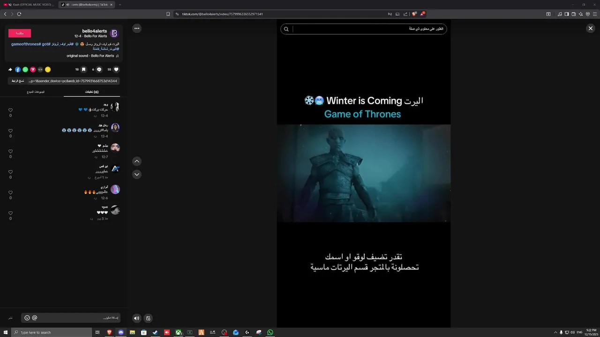
Task: Switch to the comments (6) tab
Action: point(92,92)
